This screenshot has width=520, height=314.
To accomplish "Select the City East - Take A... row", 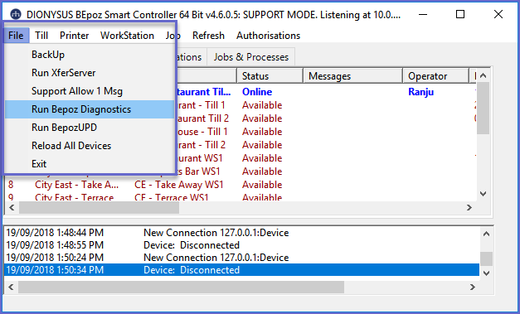I will (76, 185).
